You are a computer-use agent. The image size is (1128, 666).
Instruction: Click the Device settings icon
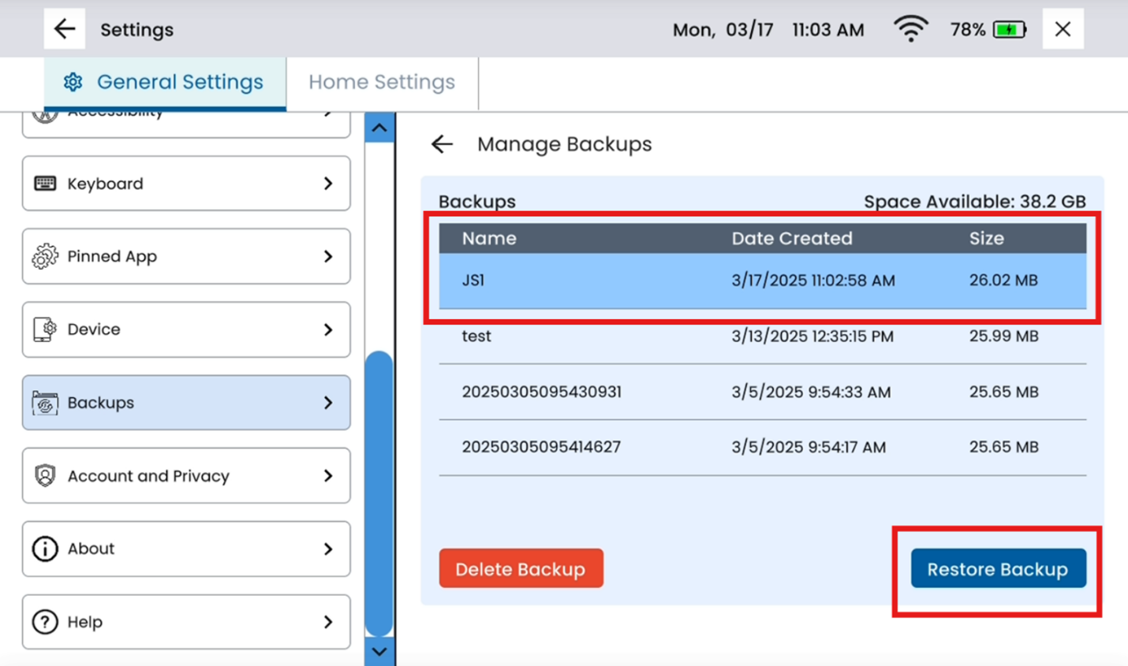coord(45,329)
